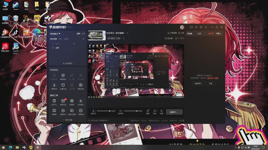Open the 常规模式 mode dropdown
This screenshot has width=268, height=150.
(x=55, y=34)
